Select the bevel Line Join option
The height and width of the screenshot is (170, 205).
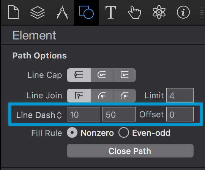click(125, 96)
